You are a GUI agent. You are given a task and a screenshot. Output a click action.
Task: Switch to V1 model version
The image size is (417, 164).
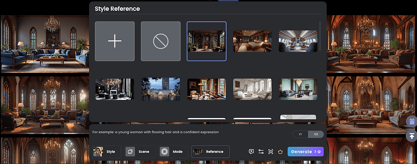click(300, 134)
